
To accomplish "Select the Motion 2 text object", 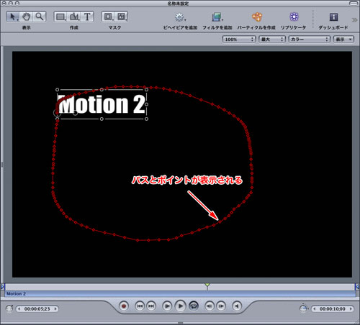I will coord(102,104).
